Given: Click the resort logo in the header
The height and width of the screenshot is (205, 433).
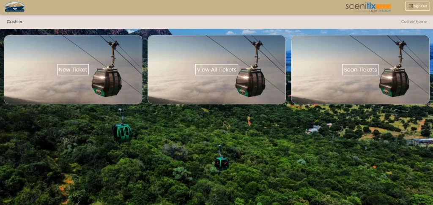Looking at the screenshot, I should coord(15,7).
